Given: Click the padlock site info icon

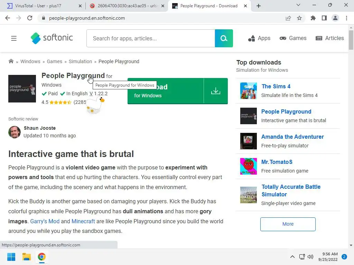Looking at the screenshot, I should click(43, 18).
